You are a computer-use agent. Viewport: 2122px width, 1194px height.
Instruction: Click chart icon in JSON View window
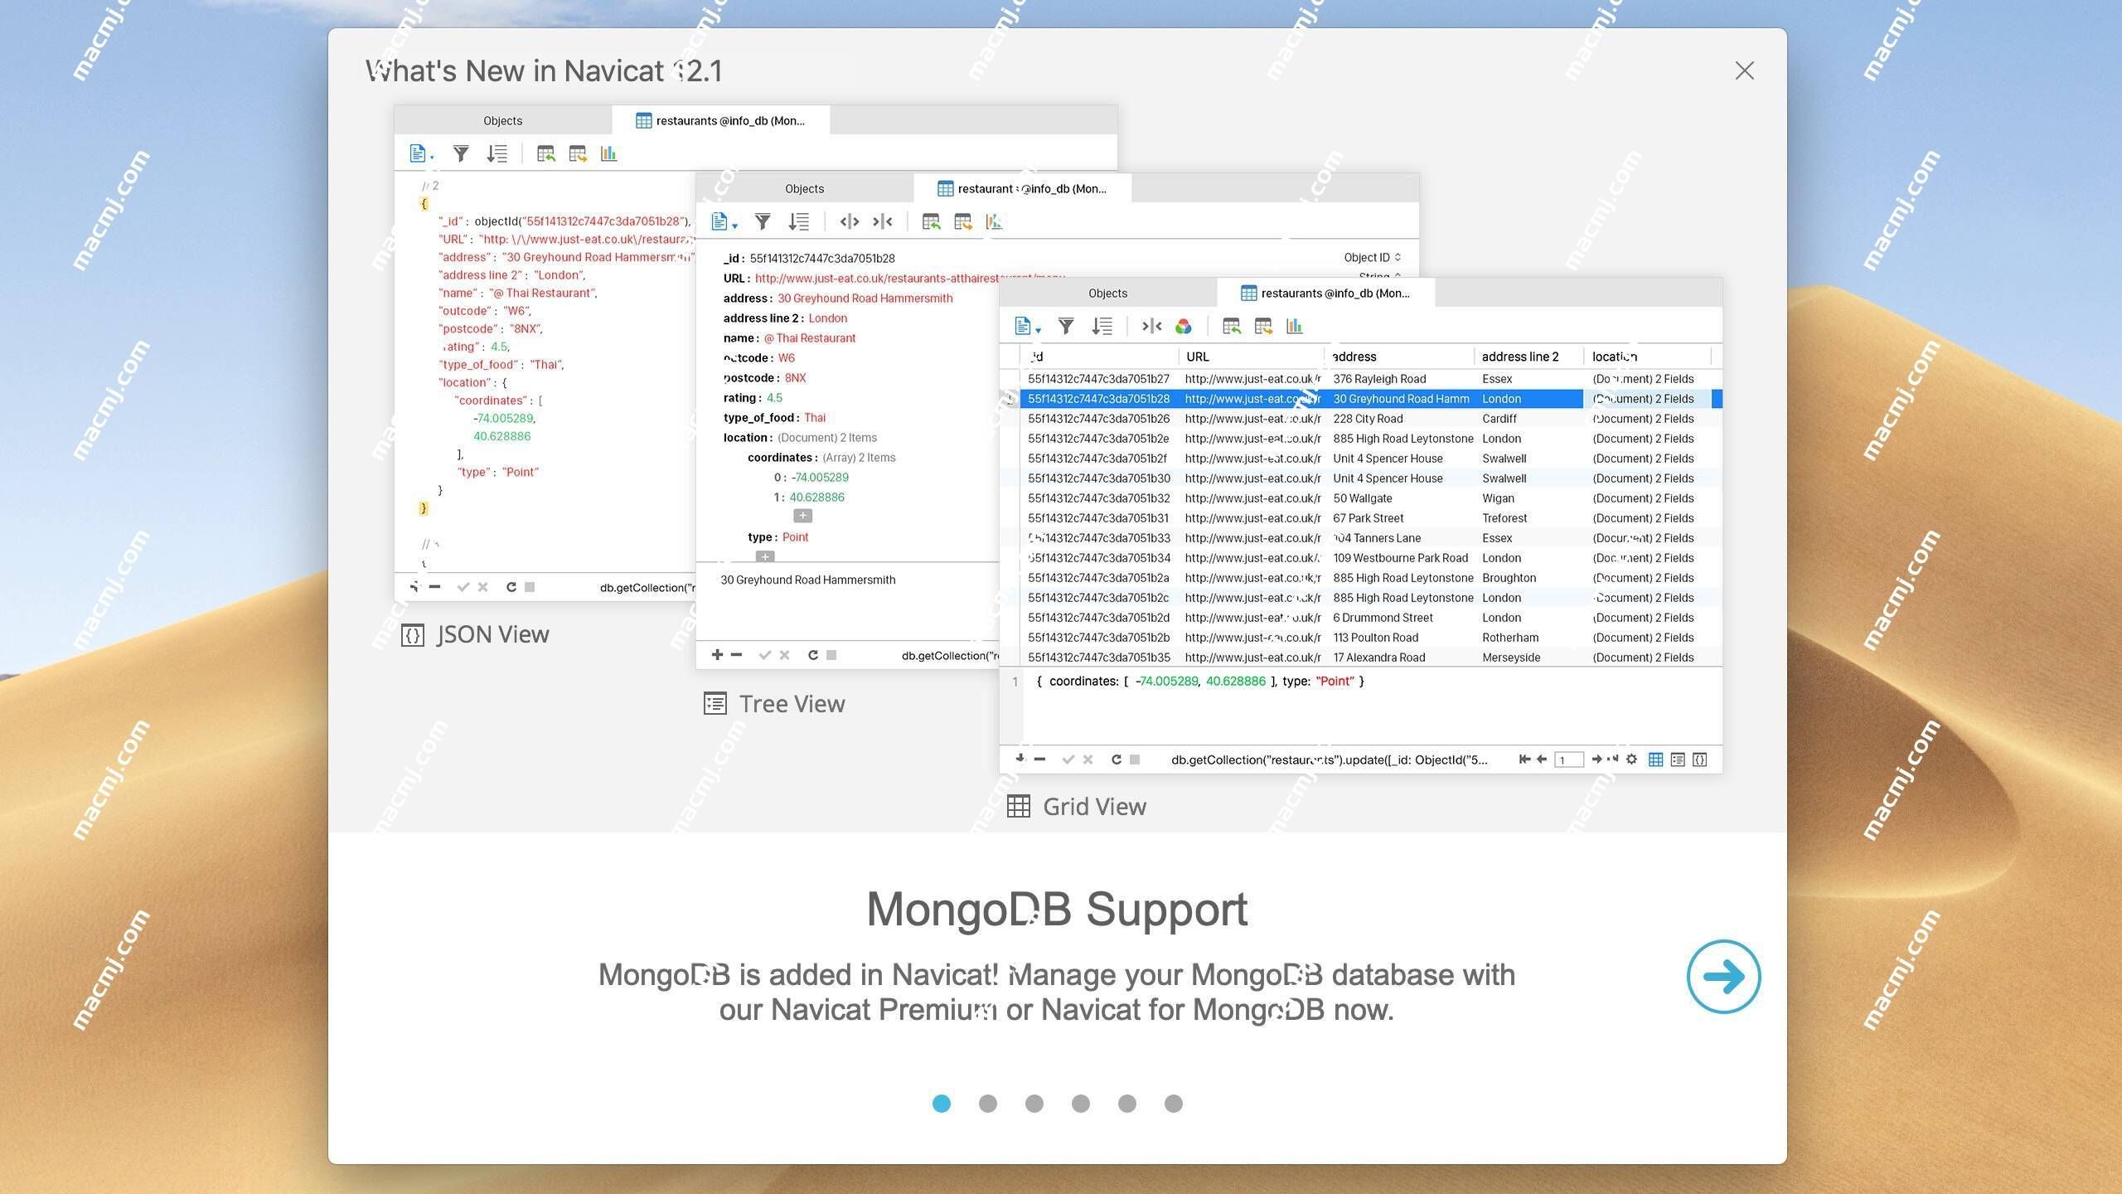[608, 153]
